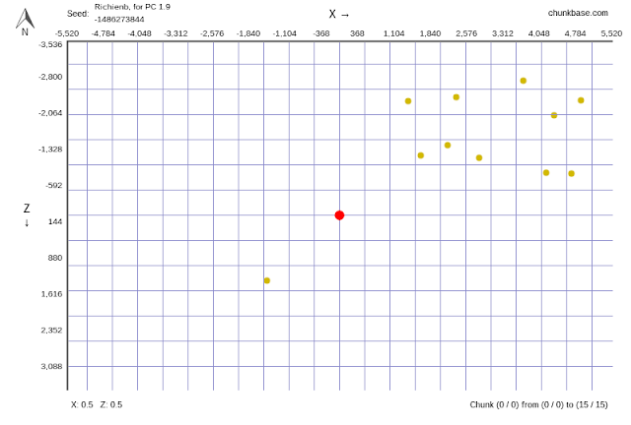This screenshot has height=425, width=631.
Task: Click the X-axis label 368
Action: (x=357, y=33)
